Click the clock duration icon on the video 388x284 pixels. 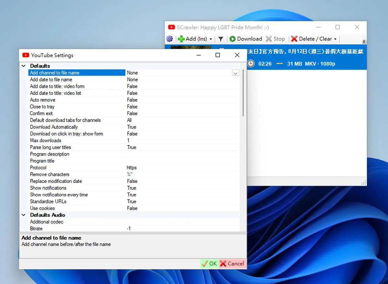(251, 64)
